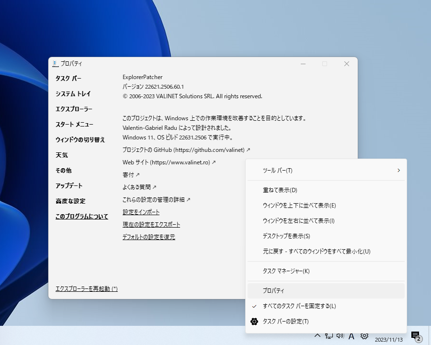Select タスク バー in the sidebar

[x=68, y=78]
